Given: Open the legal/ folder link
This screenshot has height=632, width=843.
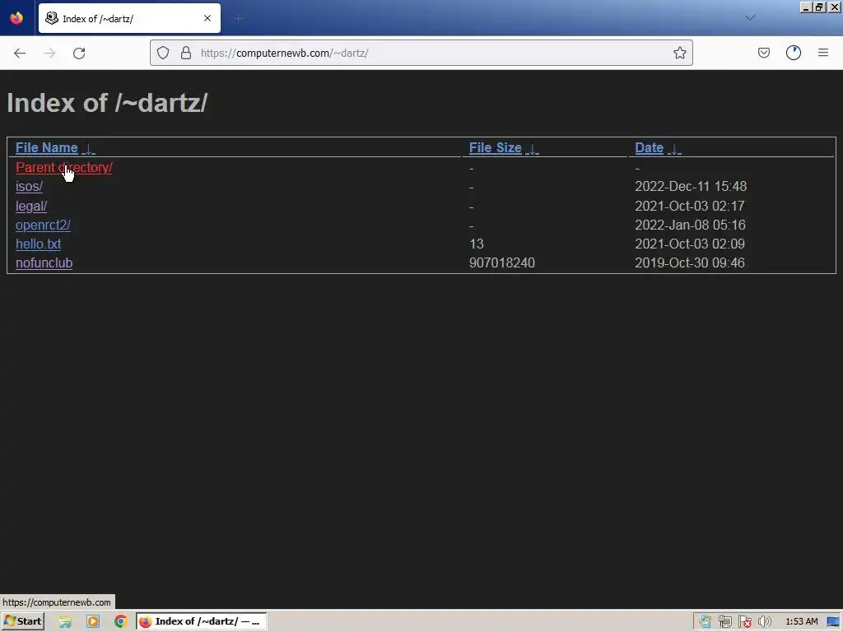Looking at the screenshot, I should (31, 206).
